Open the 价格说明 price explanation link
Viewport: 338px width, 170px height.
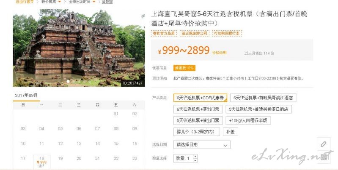[x=219, y=53]
